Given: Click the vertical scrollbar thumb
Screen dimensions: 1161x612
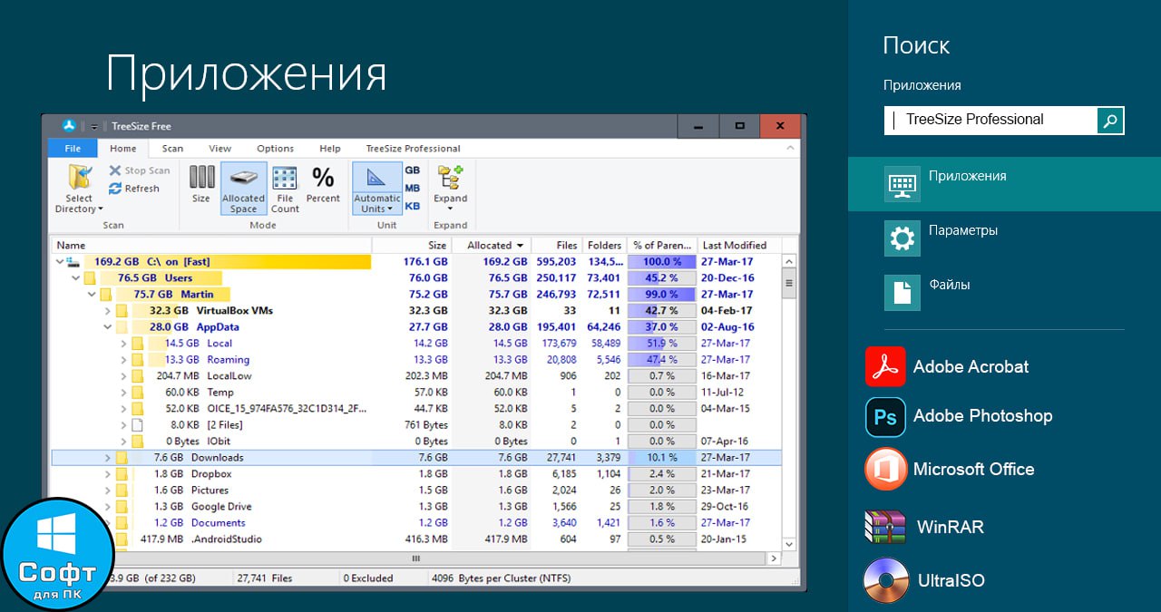Looking at the screenshot, I should coord(789,283).
